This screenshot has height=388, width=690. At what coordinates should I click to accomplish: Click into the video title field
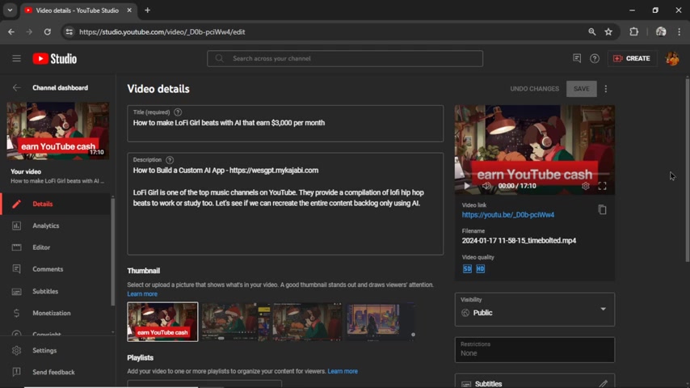[285, 124]
